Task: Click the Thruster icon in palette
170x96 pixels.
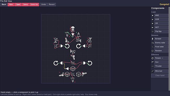Action: tap(153, 66)
